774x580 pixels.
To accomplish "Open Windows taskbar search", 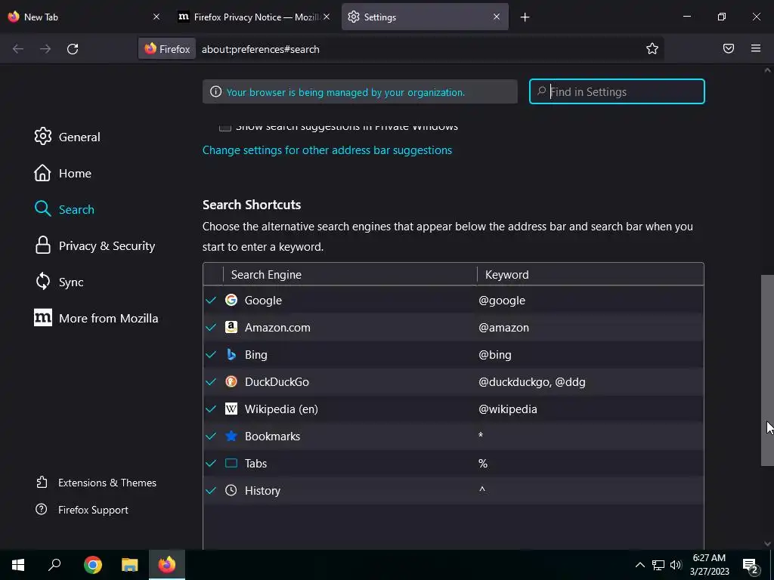I will click(x=54, y=565).
